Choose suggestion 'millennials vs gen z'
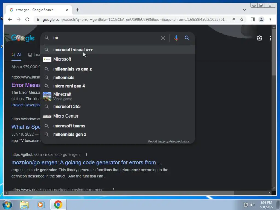Viewport: 280px width, 210px height. tap(118, 69)
